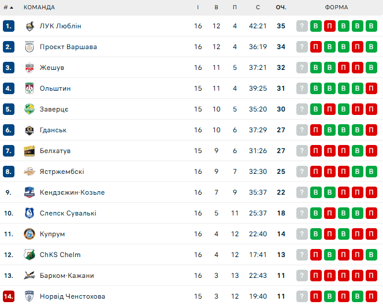Click the Купрум team logo
This screenshot has height=305, width=383.
coord(29,234)
